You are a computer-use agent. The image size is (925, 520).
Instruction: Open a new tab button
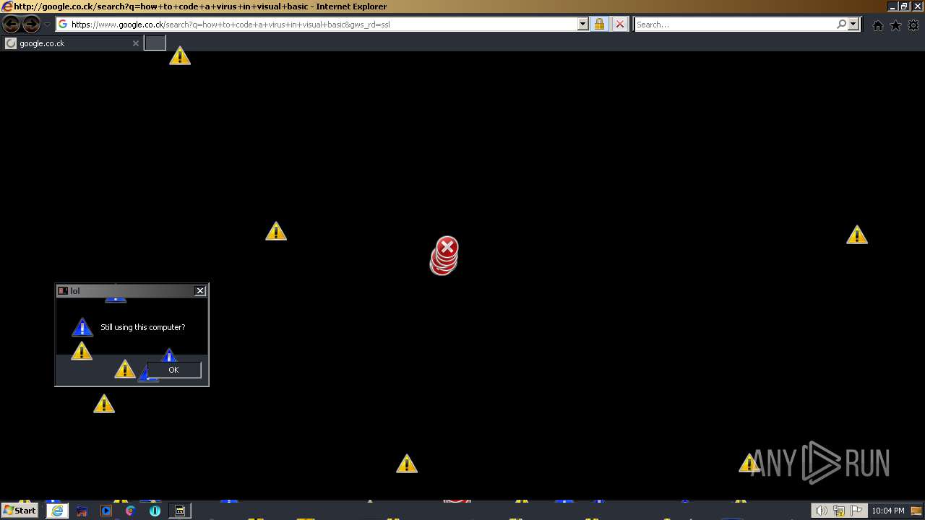click(x=155, y=43)
